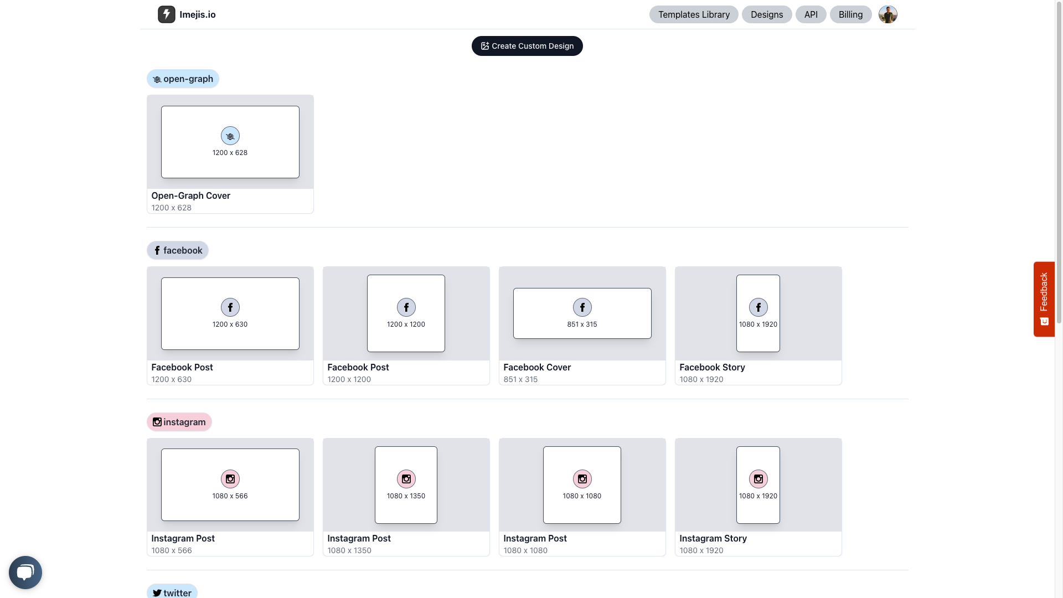The height and width of the screenshot is (598, 1063).
Task: Click the Create Custom Design button
Action: coord(527,46)
